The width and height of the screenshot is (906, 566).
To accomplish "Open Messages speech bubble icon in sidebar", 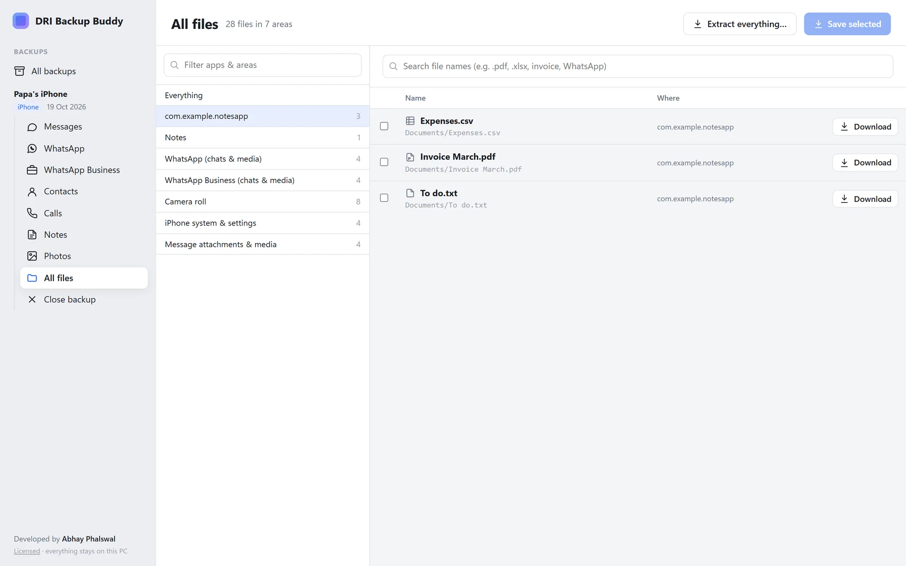I will (x=32, y=127).
